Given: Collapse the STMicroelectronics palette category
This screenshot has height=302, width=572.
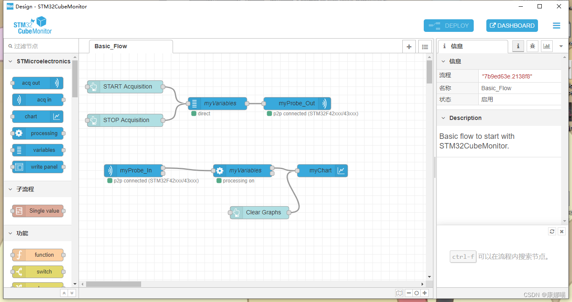Looking at the screenshot, I should coord(38,61).
